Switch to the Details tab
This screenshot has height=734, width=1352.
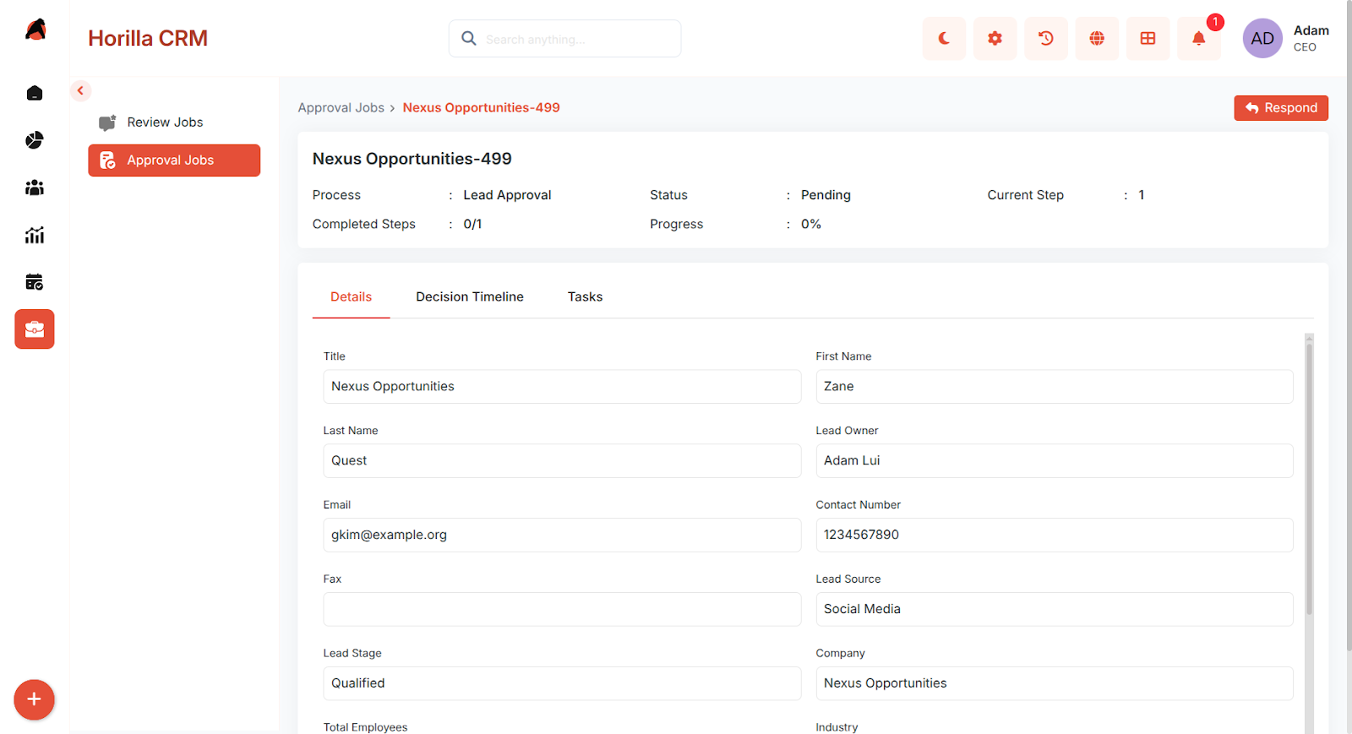tap(351, 297)
